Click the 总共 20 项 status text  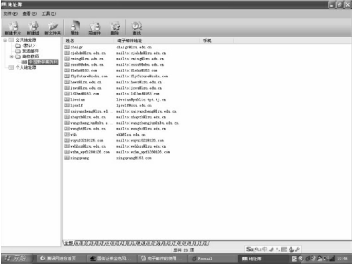point(184,250)
